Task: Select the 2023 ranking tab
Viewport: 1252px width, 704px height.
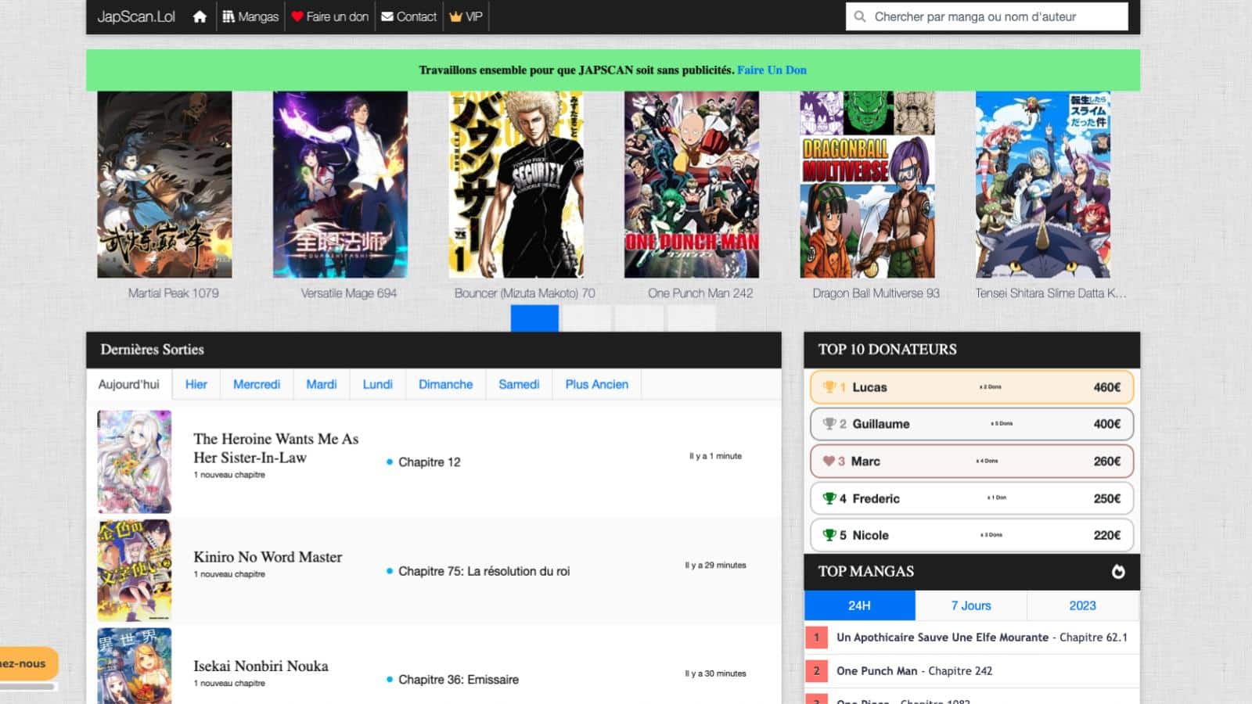Action: click(1082, 605)
